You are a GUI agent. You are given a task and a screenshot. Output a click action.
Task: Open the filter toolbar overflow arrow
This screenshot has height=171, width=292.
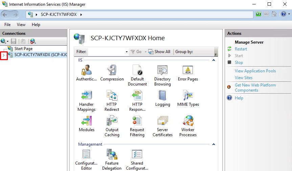[216, 54]
